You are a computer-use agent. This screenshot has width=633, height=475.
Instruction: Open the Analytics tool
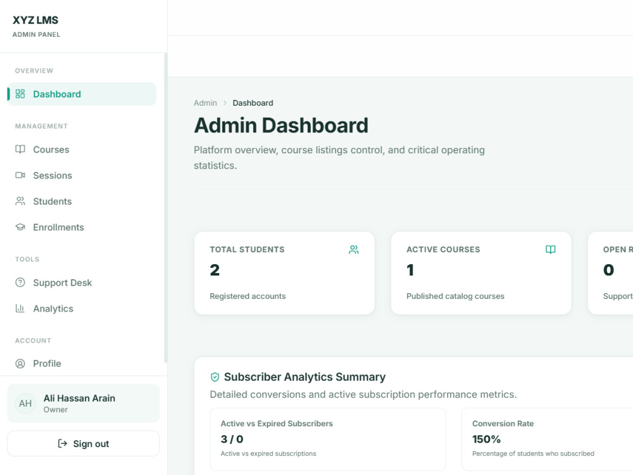[x=82, y=308]
